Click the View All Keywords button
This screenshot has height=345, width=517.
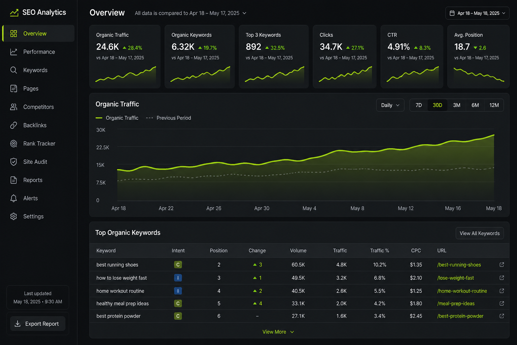(x=480, y=233)
